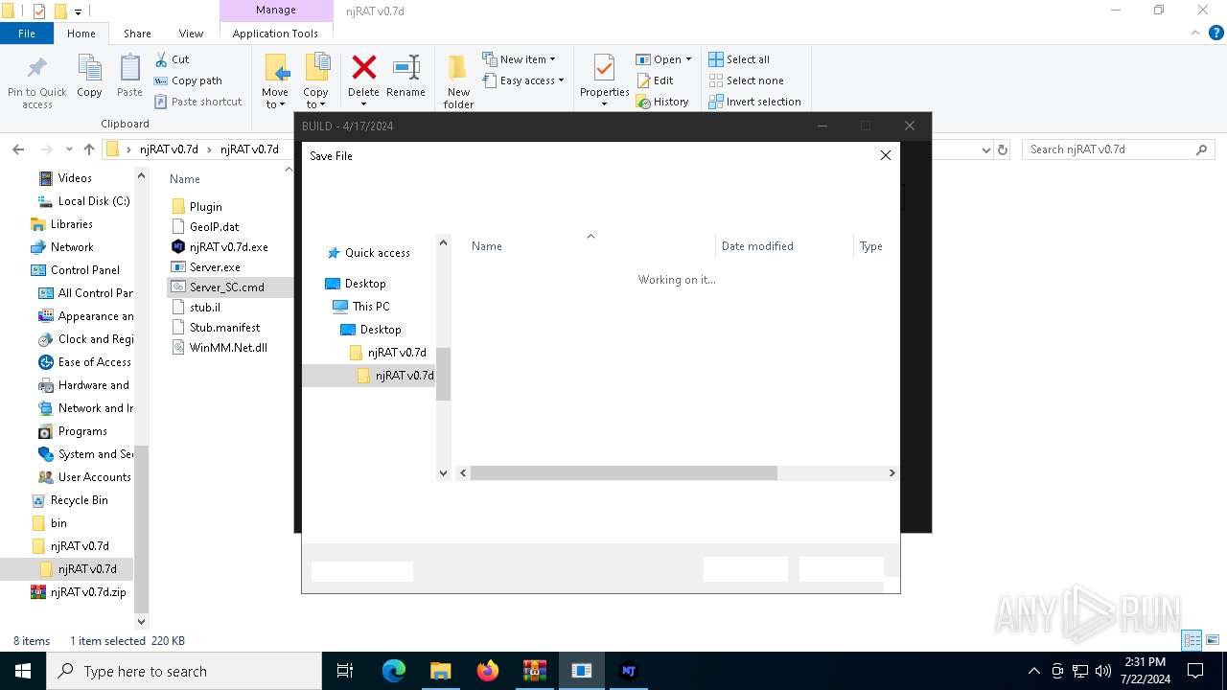This screenshot has width=1227, height=690.
Task: Click Select all in the ribbon
Action: tap(739, 59)
